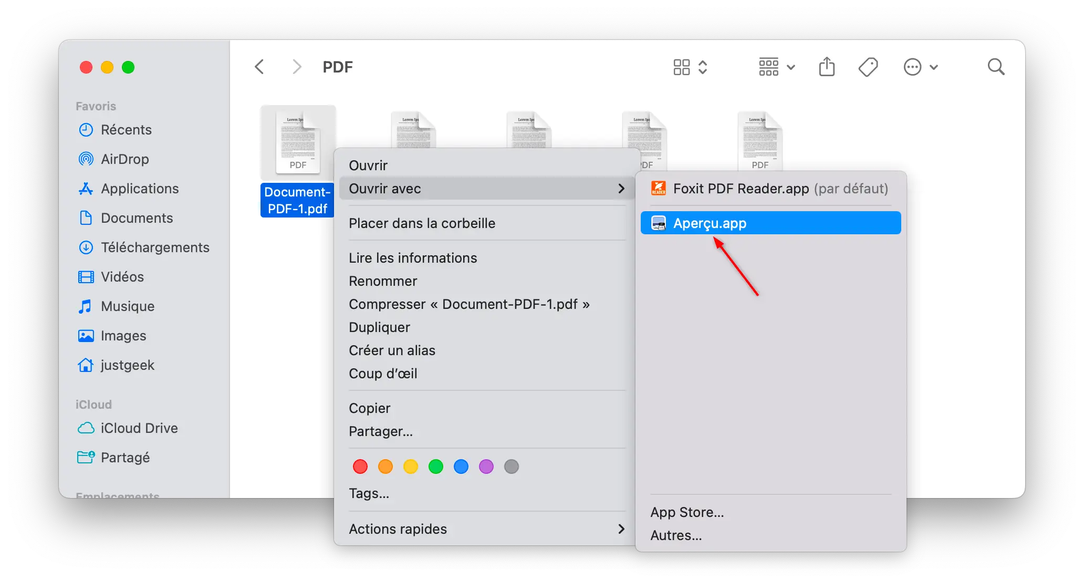The height and width of the screenshot is (580, 1084).
Task: Click the Partagé shared folder icon
Action: point(86,458)
